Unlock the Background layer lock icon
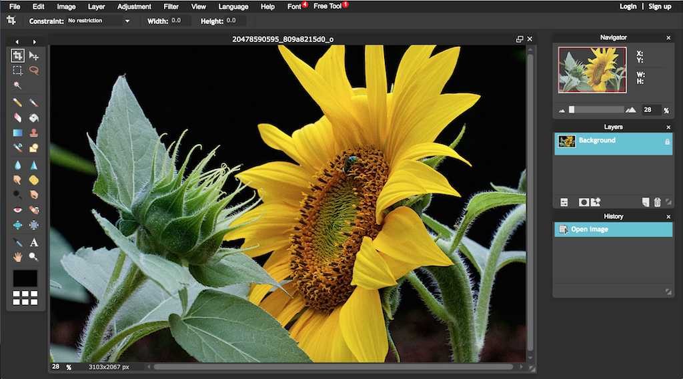 [667, 141]
